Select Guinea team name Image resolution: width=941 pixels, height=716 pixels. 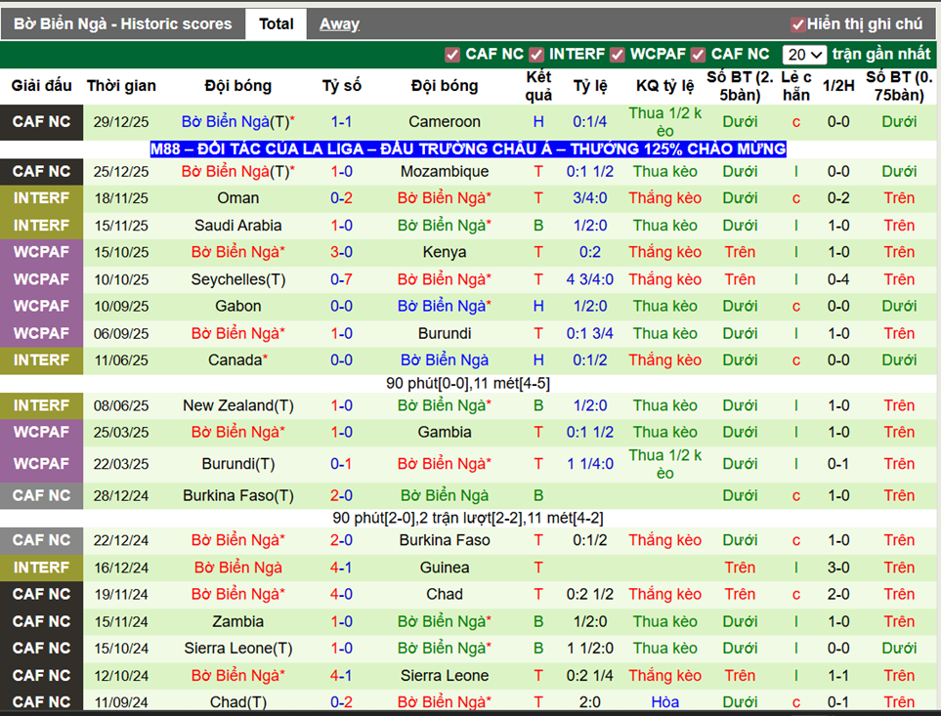pyautogui.click(x=444, y=568)
